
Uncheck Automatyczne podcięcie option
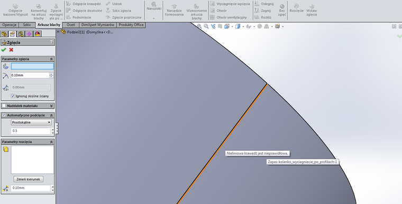tap(4, 115)
